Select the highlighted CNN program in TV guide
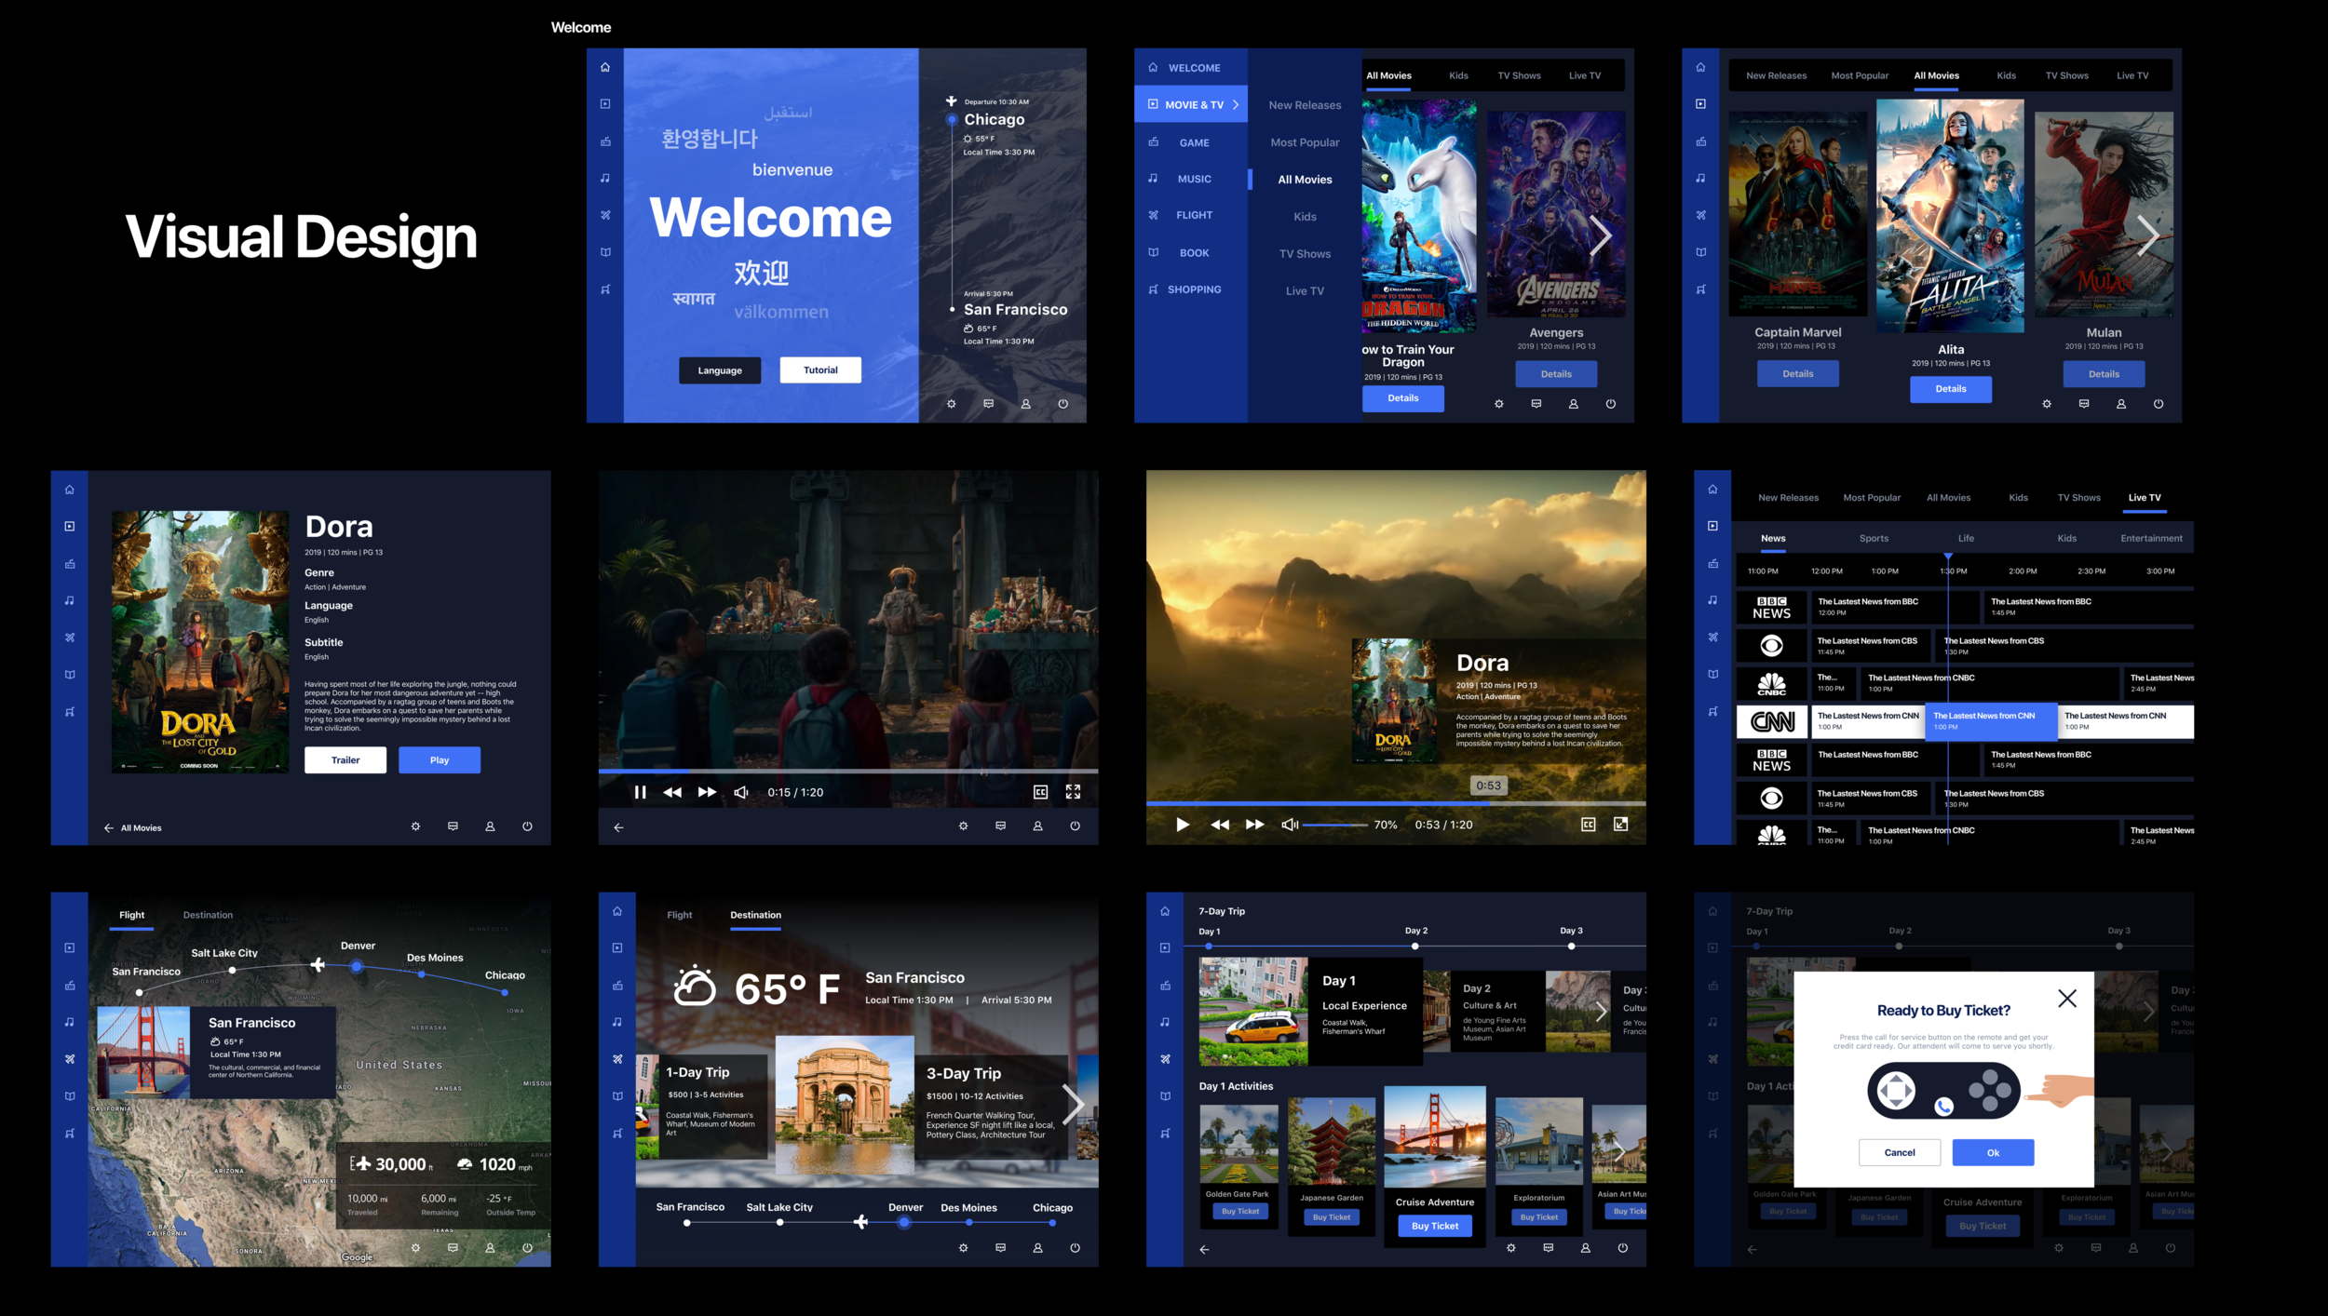Image resolution: width=2328 pixels, height=1316 pixels. [x=1993, y=721]
